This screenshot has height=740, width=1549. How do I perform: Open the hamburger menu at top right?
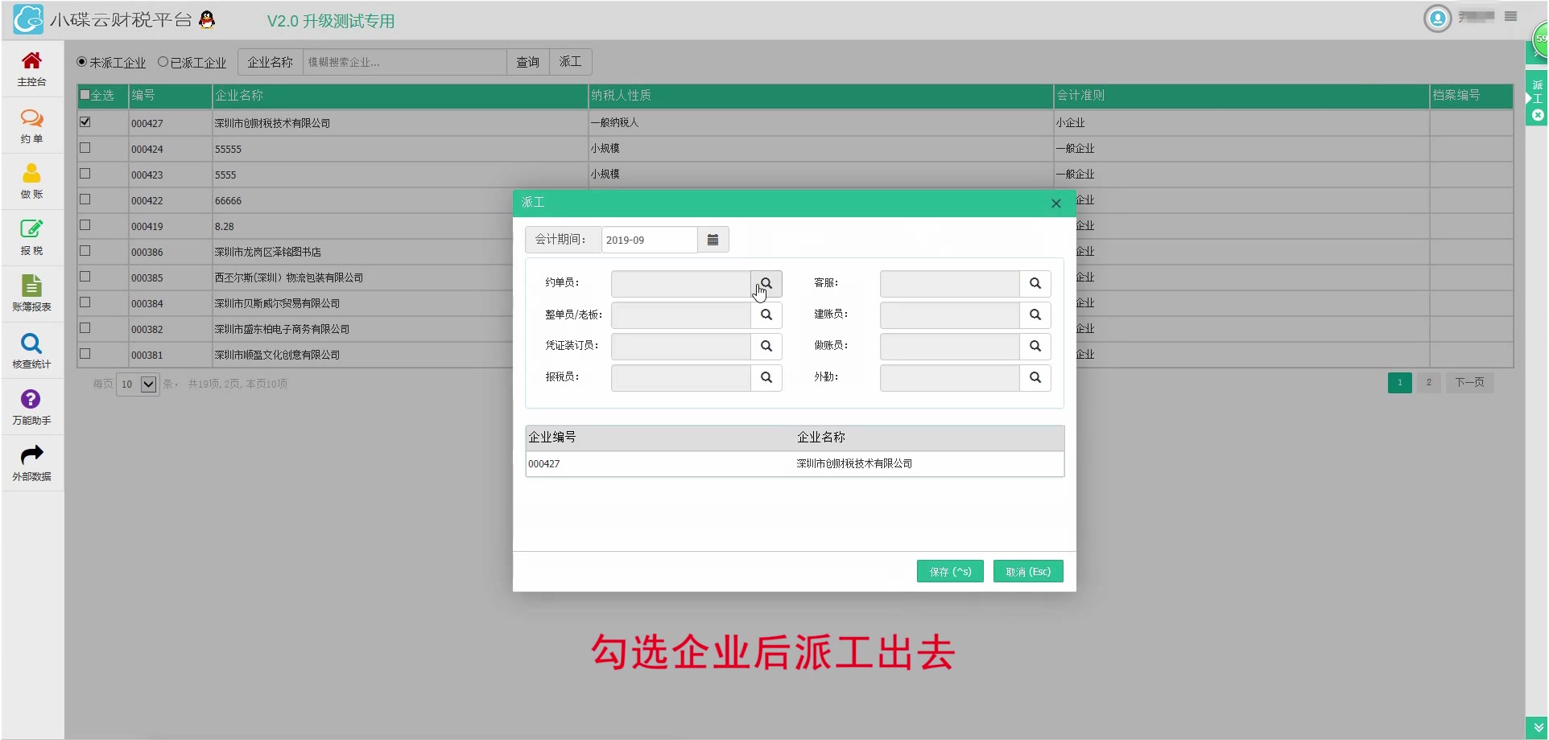tap(1510, 16)
